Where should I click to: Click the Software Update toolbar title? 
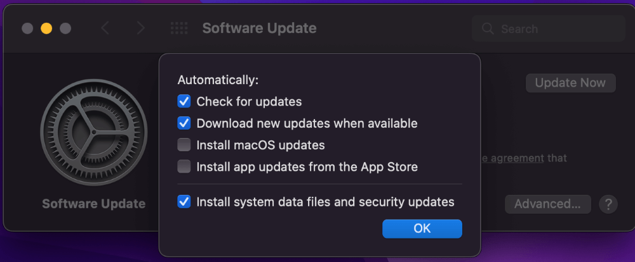[259, 28]
